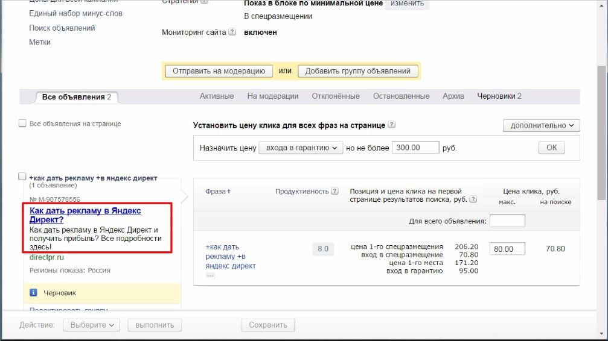Open help icon next to Мониторинг сайта
The width and height of the screenshot is (608, 341).
(232, 32)
